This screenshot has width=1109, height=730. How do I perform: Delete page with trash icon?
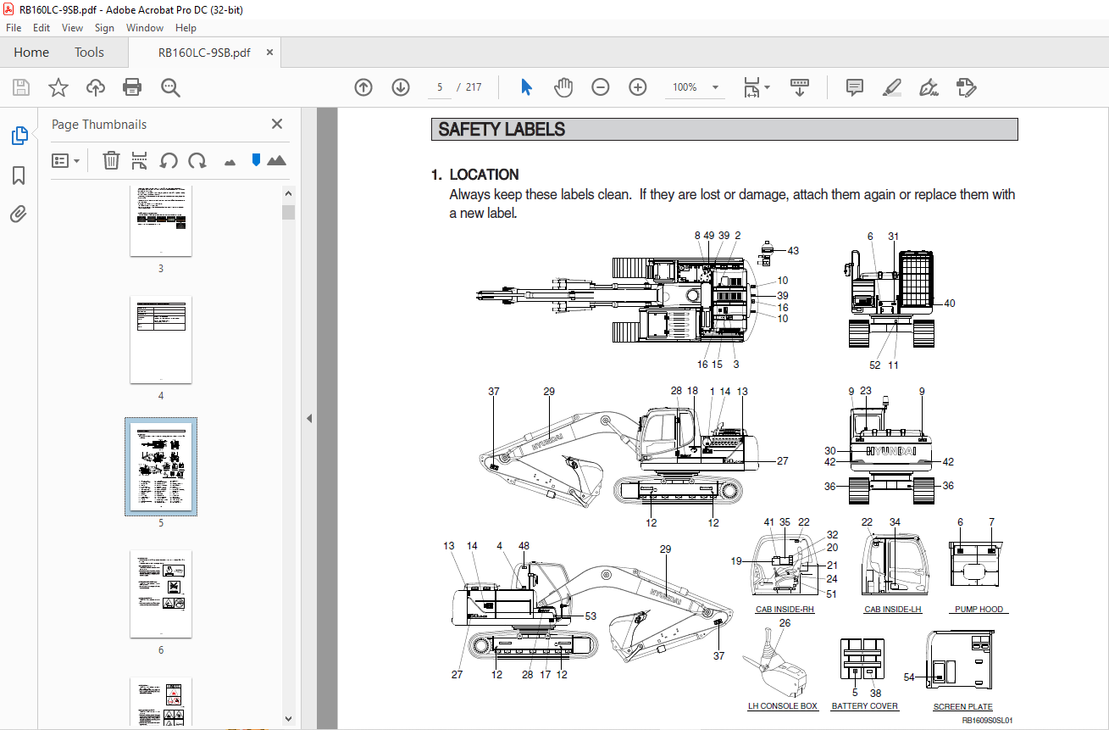tap(111, 160)
